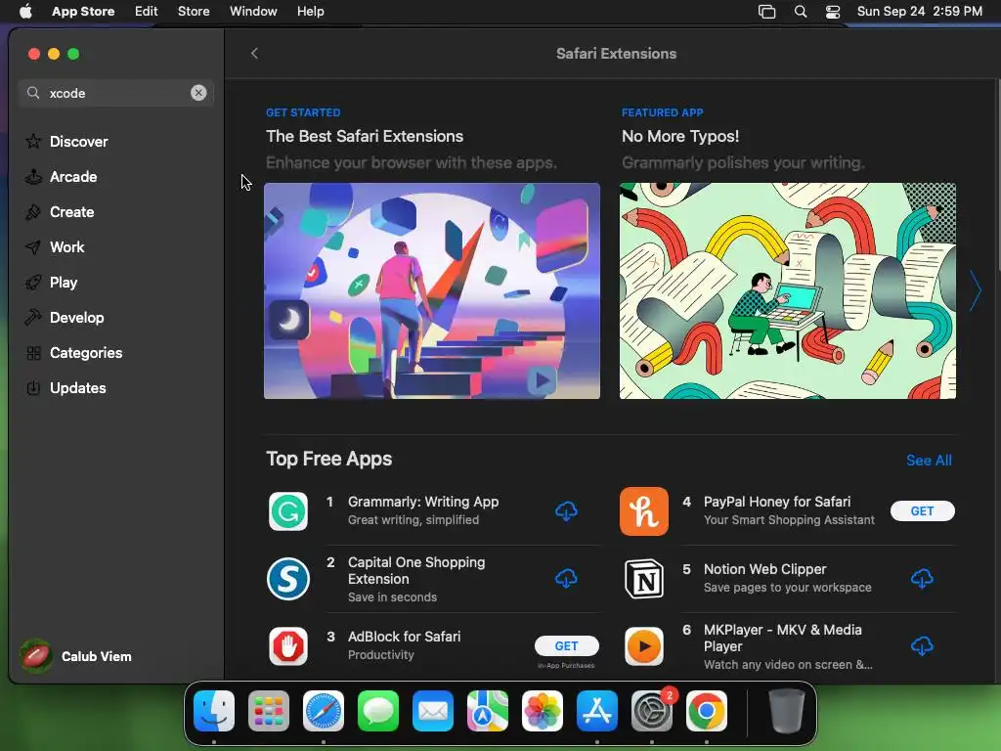Viewport: 1001px width, 751px height.
Task: Open the MKPlayer app icon
Action: coord(643,646)
